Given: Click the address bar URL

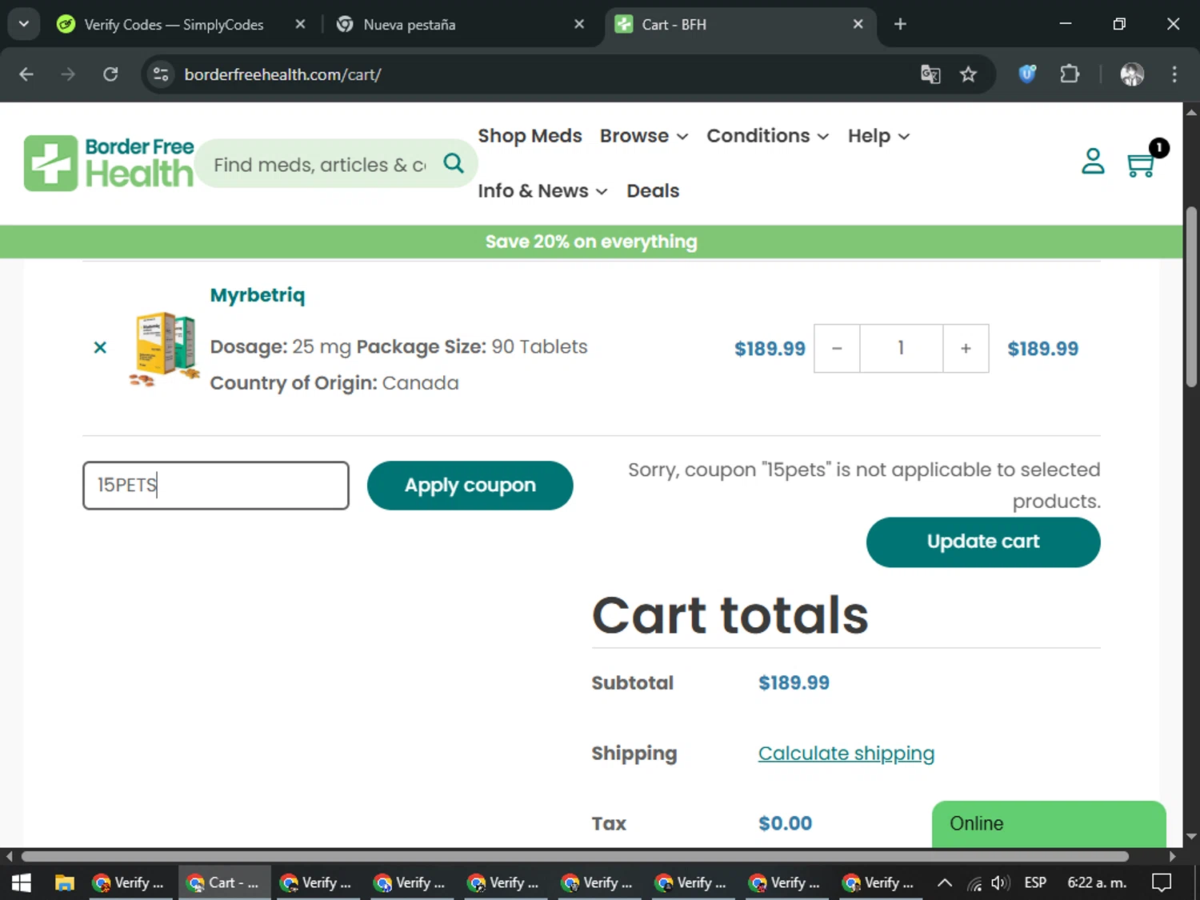Looking at the screenshot, I should click(x=282, y=74).
